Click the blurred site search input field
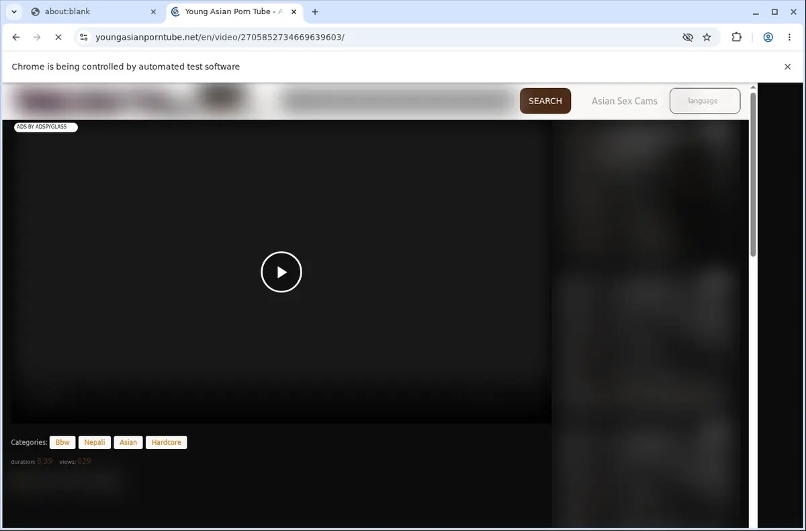 (398, 101)
